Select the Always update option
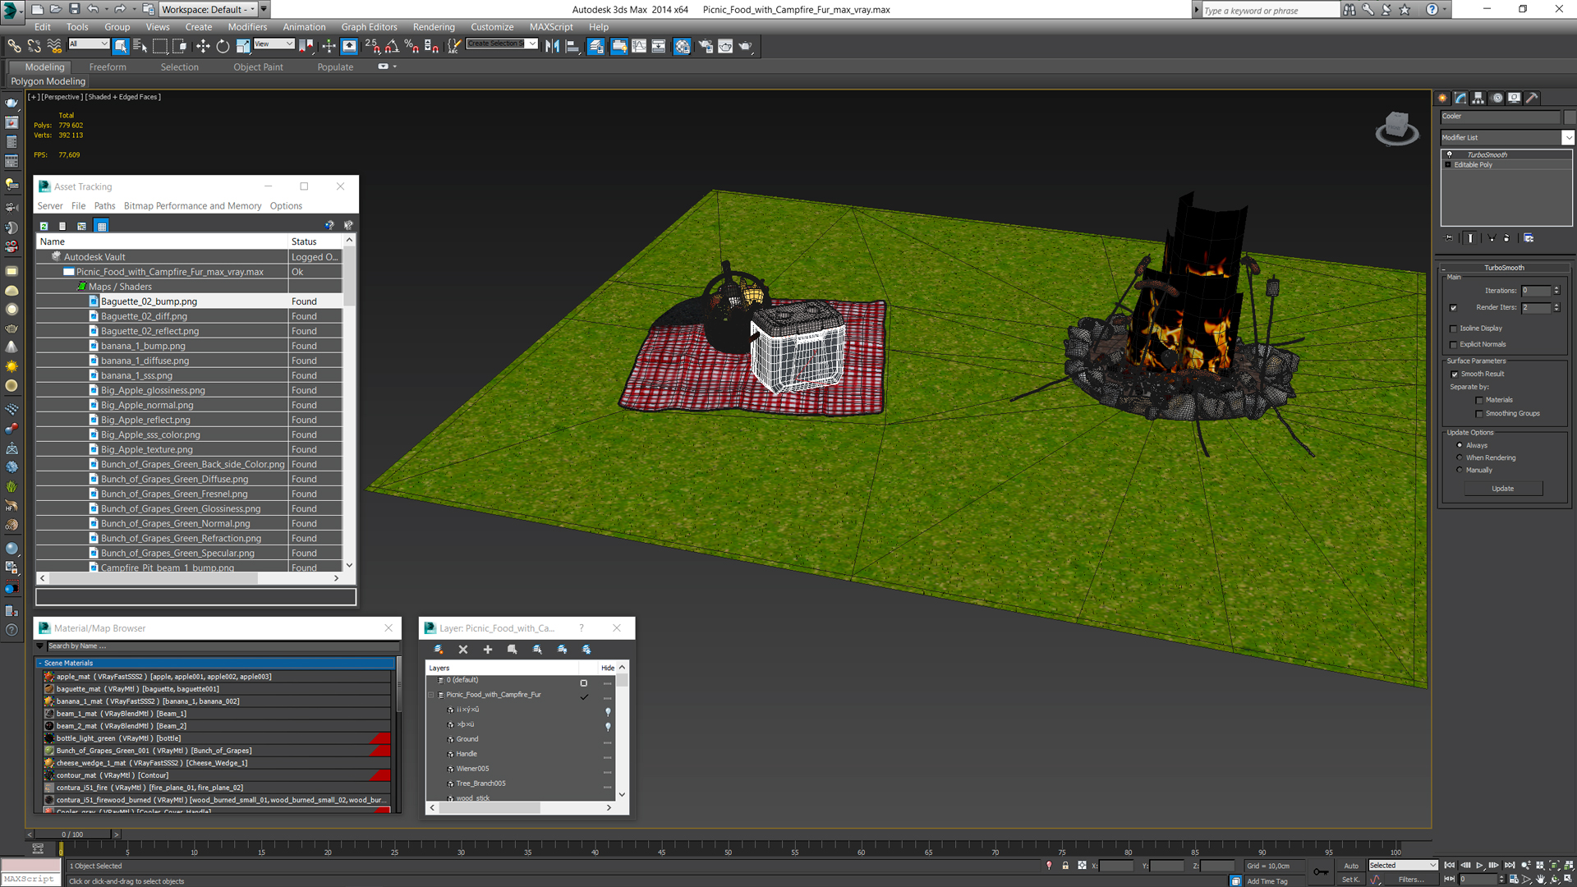Image resolution: width=1577 pixels, height=887 pixels. coord(1460,445)
